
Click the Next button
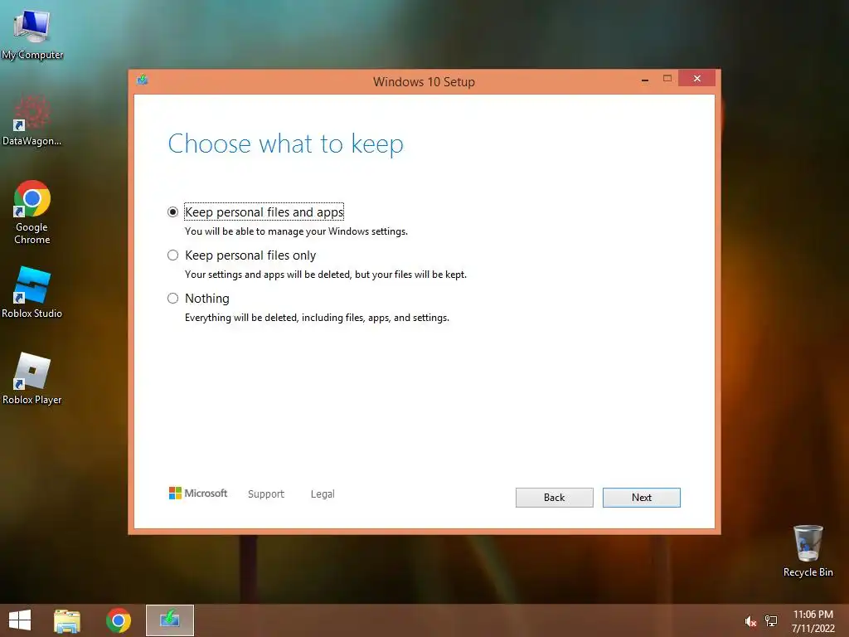click(642, 498)
